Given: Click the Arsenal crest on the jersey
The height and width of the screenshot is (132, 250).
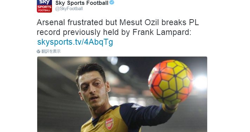Looking at the screenshot, I should [110, 124].
